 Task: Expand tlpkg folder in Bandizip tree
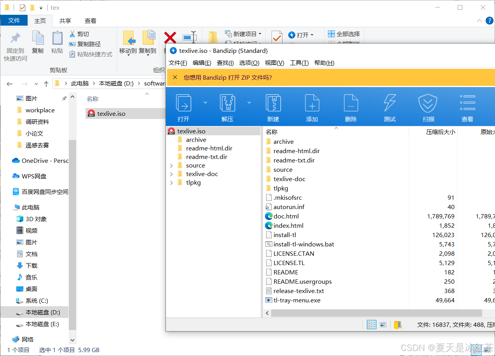click(x=171, y=183)
